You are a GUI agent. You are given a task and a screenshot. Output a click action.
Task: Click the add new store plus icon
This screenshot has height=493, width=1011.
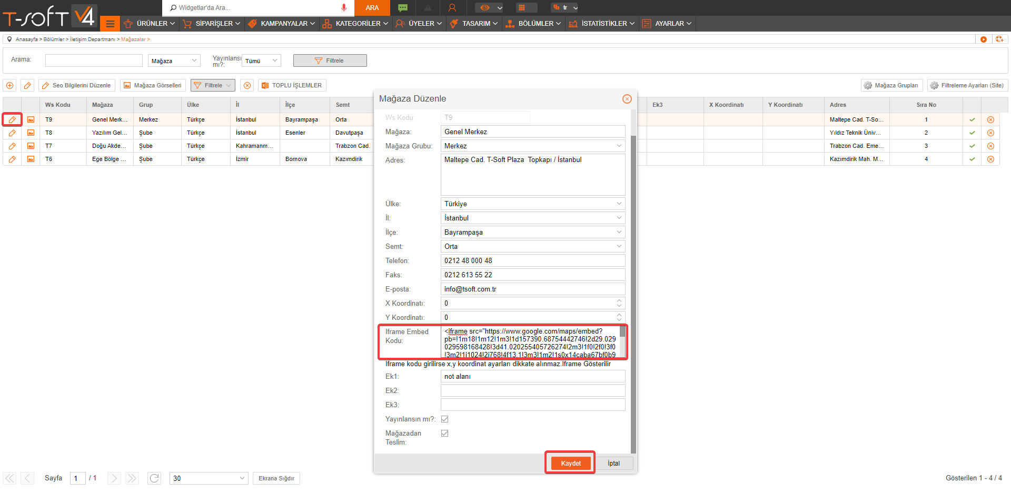(x=10, y=85)
